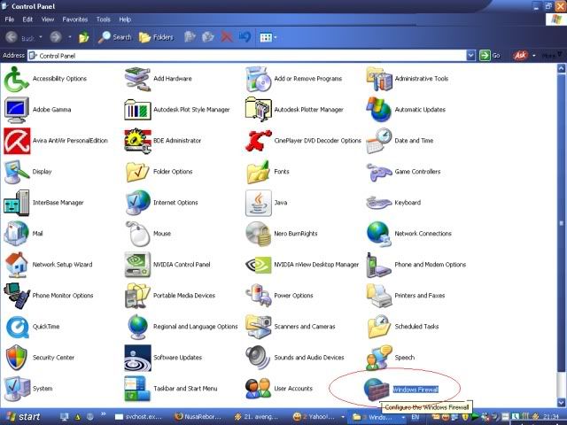567x425 pixels.
Task: Launch Adobe Gamma icon
Action: tap(16, 110)
